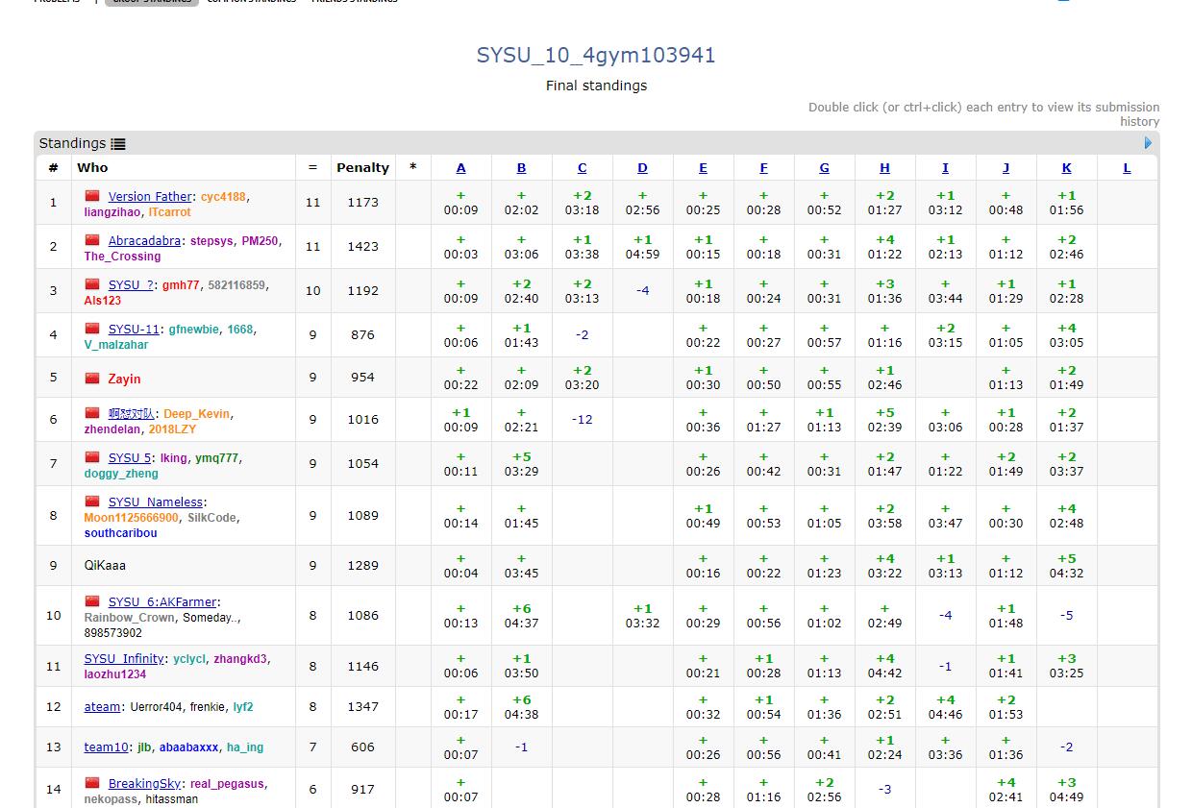Open problem L column header link

point(1127,168)
